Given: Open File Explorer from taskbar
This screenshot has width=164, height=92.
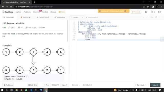Looking at the screenshot, I should (16, 90).
